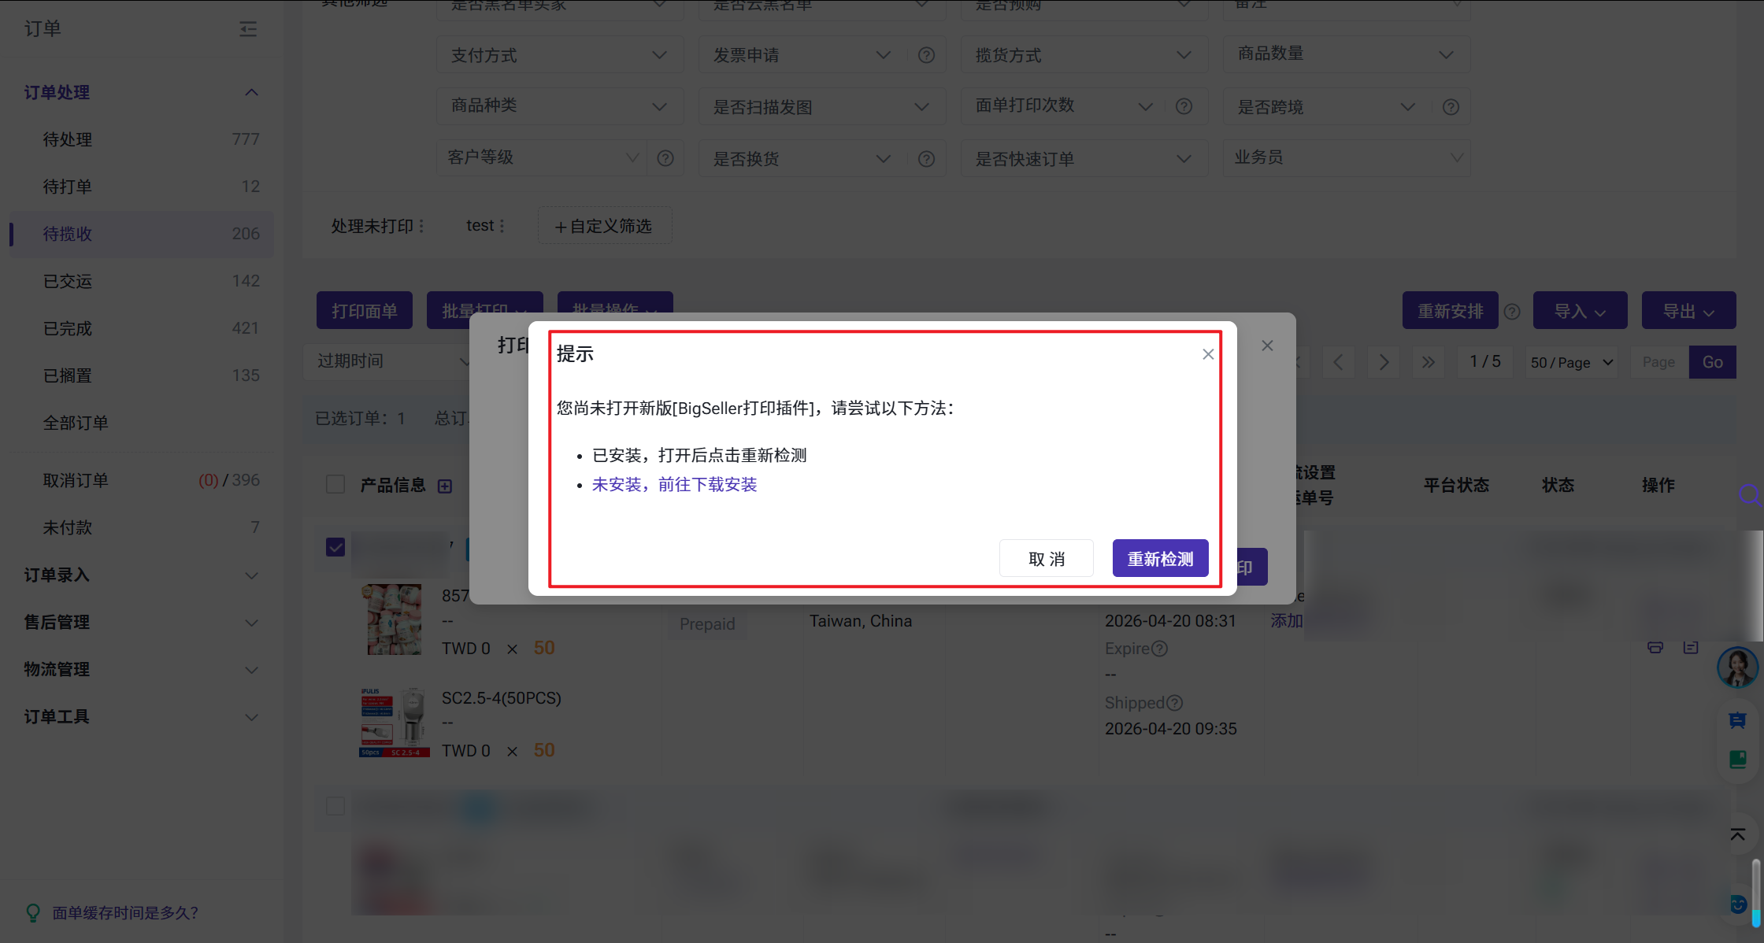Image resolution: width=1764 pixels, height=943 pixels.
Task: Check the second order's checkbox
Action: [x=335, y=805]
